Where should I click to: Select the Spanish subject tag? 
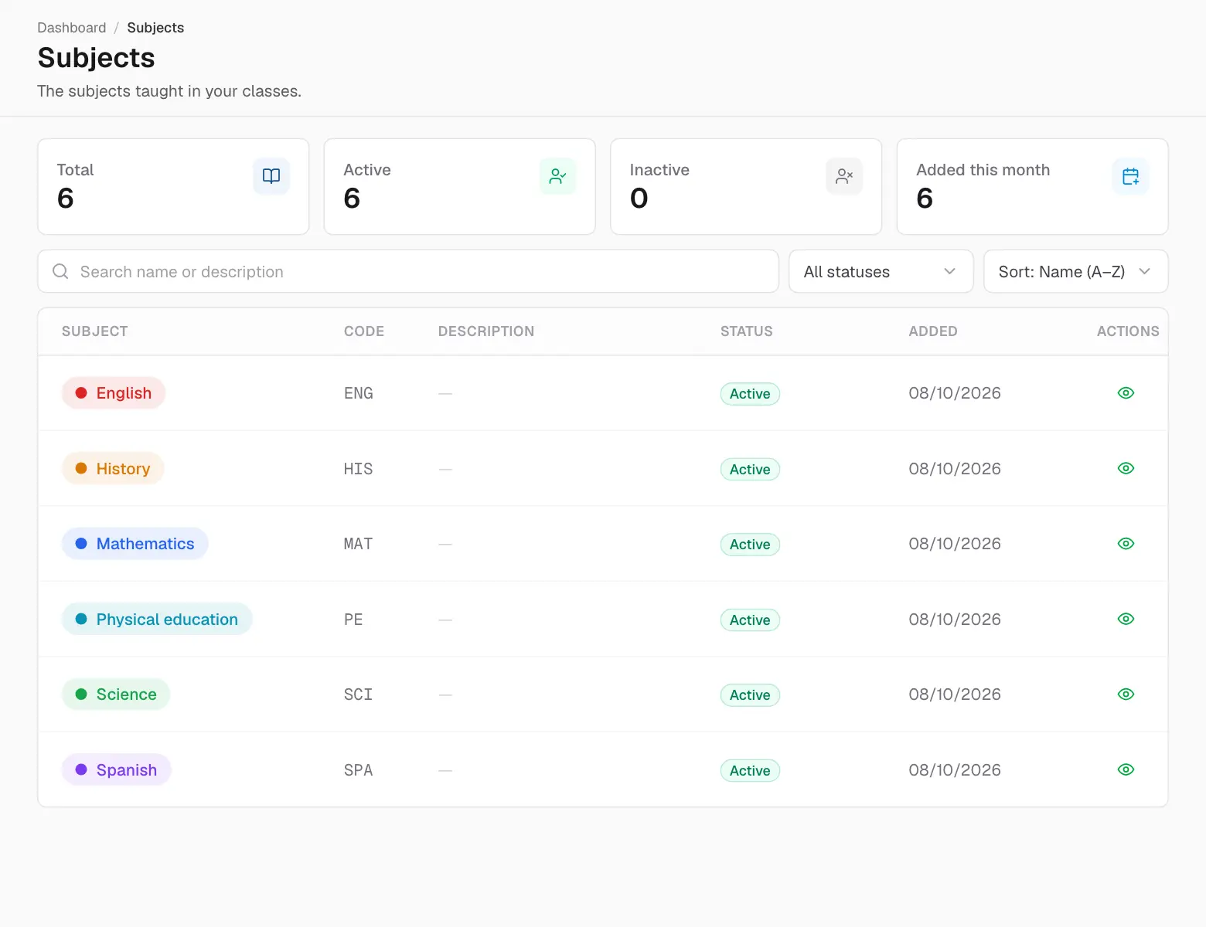tap(117, 769)
